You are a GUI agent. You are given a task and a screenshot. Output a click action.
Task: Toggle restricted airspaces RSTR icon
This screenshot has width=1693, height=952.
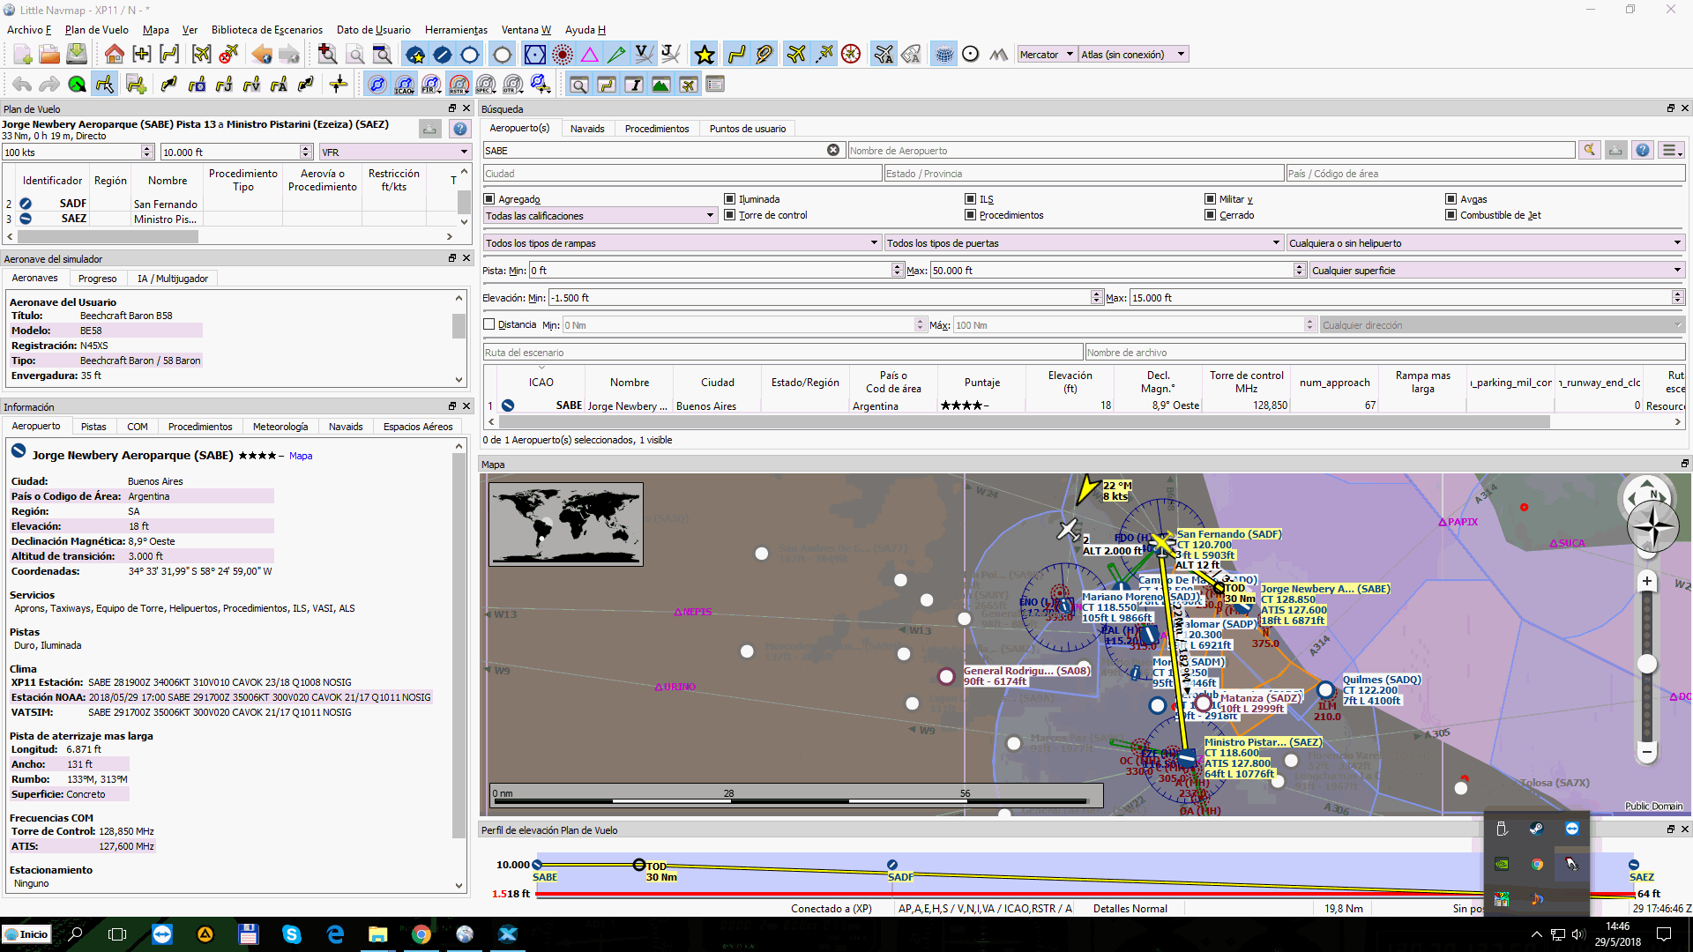point(459,85)
